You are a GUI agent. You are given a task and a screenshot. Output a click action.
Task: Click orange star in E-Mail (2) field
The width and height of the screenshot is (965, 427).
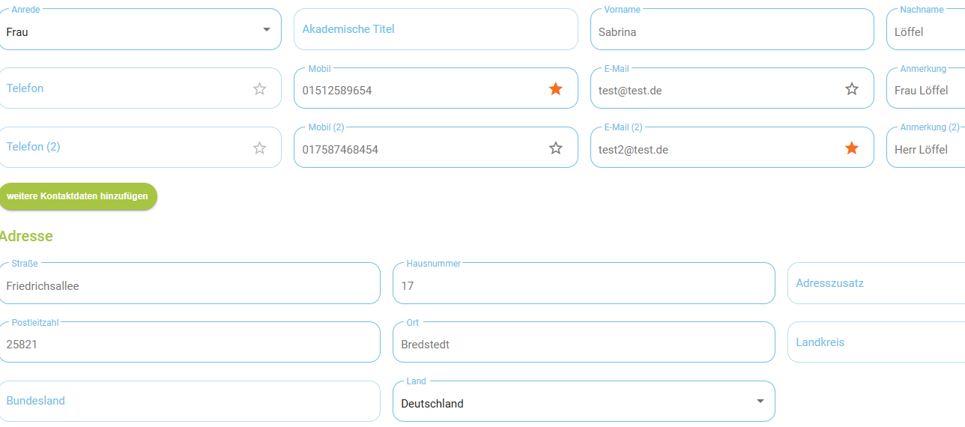pos(852,148)
